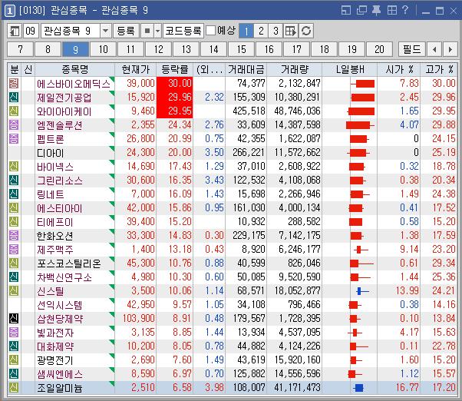462x401 pixels.
Task: Select the stock name 그린리소스
Action: (x=60, y=181)
